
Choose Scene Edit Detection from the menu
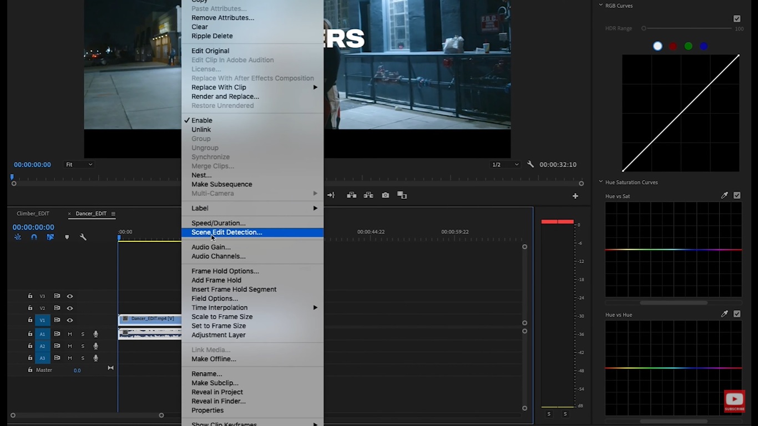226,232
